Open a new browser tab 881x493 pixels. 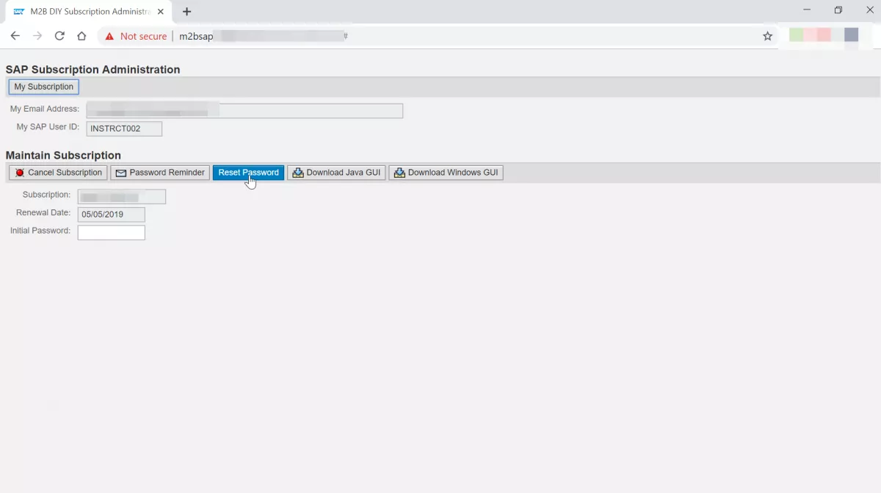pos(186,12)
